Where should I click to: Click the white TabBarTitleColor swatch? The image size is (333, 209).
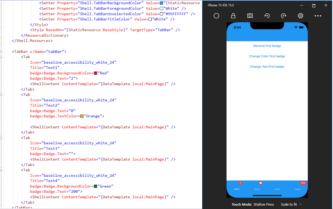click(150, 19)
